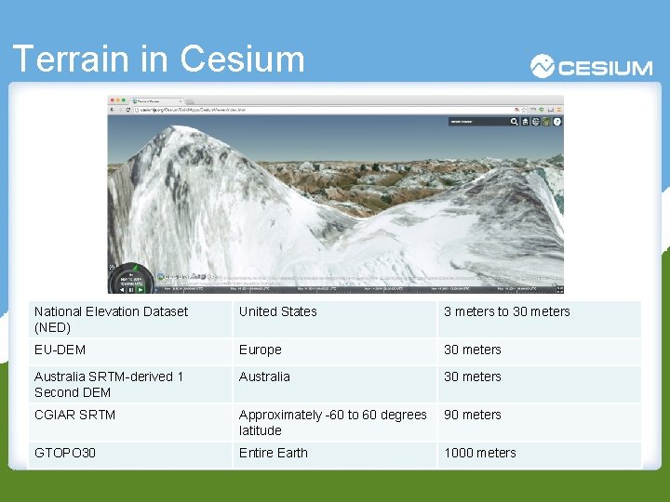670x502 pixels.
Task: Click the browser back arrow
Action: 113,110
